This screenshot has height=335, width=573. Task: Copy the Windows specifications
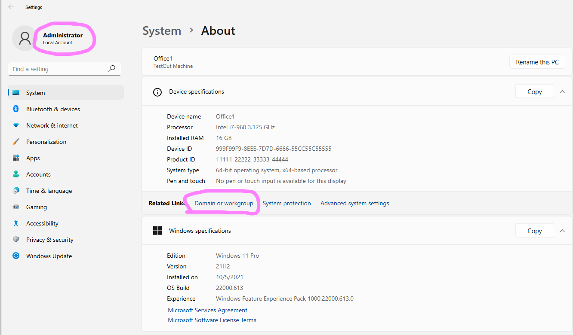(x=535, y=231)
